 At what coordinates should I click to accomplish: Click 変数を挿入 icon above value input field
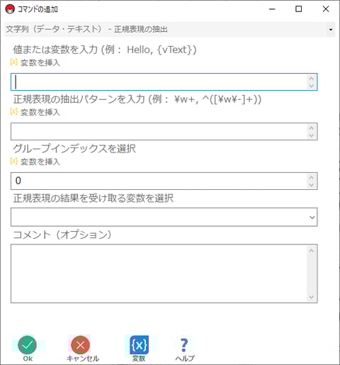click(x=13, y=62)
